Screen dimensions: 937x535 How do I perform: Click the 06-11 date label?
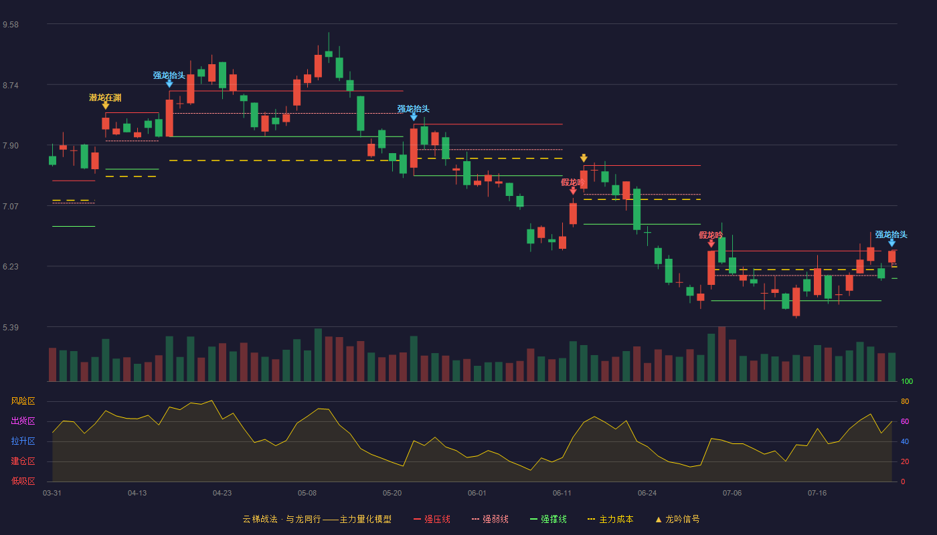562,493
